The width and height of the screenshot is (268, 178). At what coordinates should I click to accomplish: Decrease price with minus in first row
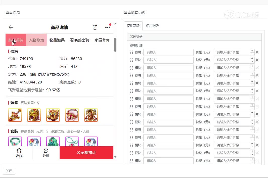(252, 54)
